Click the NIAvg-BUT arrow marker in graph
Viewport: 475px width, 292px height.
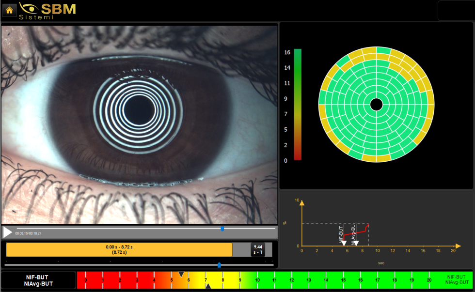click(356, 243)
